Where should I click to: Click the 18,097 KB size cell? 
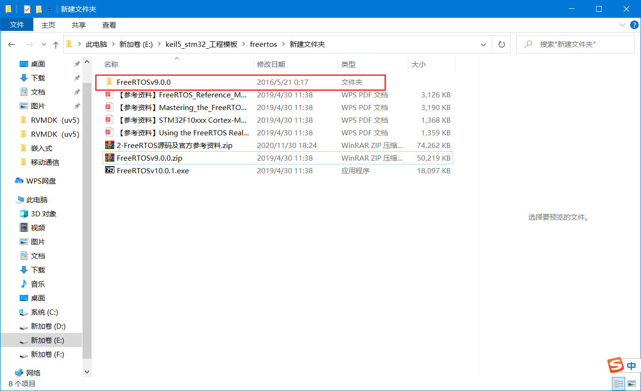[434, 170]
